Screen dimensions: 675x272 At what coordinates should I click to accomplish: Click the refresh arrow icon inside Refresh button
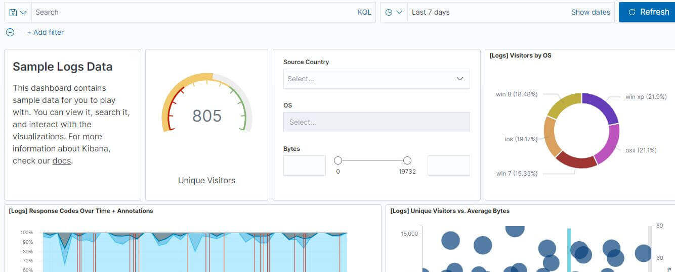(631, 12)
